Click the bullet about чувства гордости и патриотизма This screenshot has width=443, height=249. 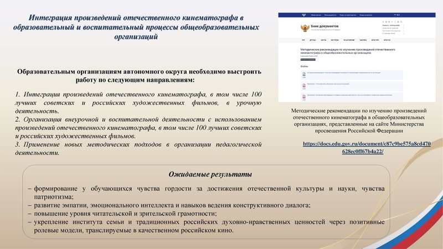tap(206, 193)
